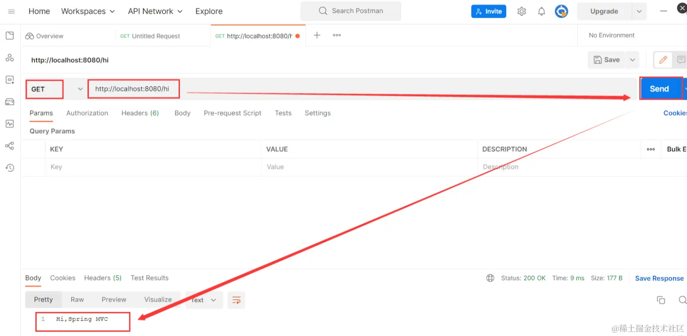This screenshot has width=687, height=336.
Task: Open the Workspaces dropdown
Action: click(88, 11)
